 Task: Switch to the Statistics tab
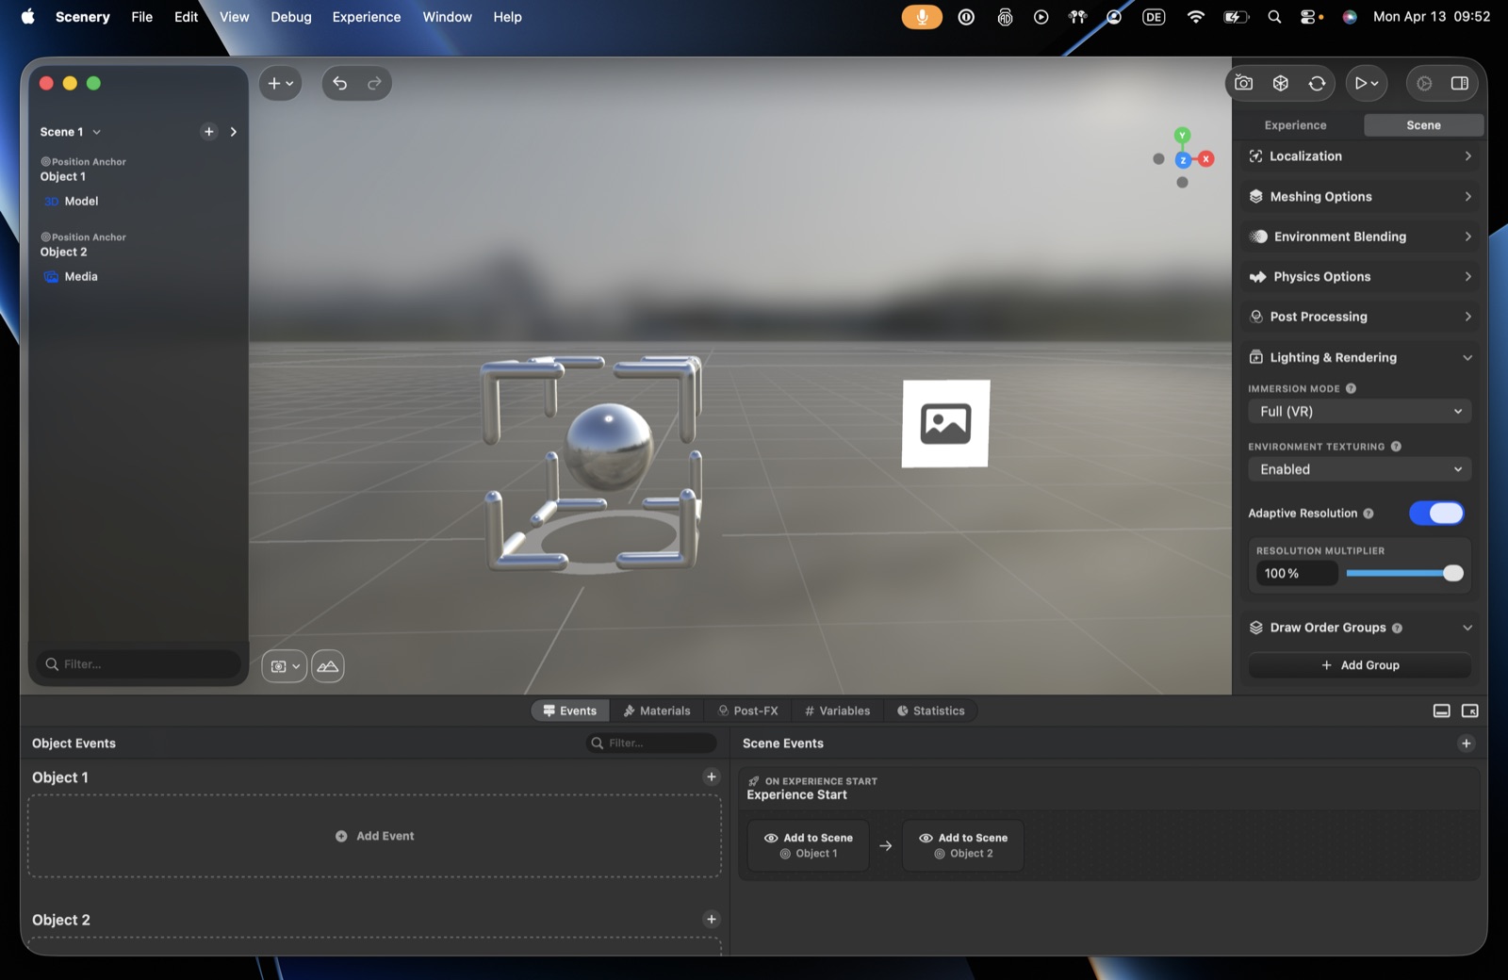pos(930,711)
